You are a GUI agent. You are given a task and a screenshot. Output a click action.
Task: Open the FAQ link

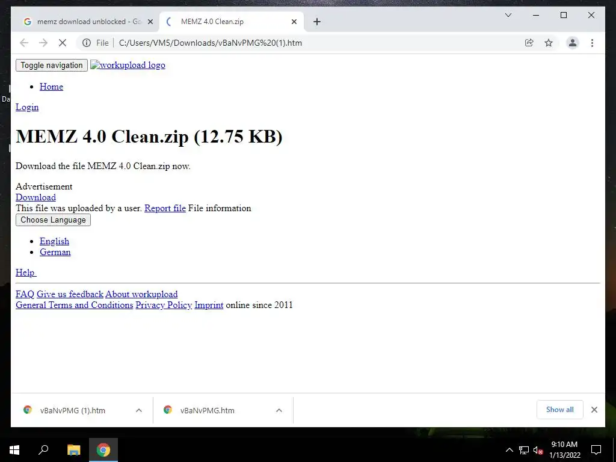[25, 294]
